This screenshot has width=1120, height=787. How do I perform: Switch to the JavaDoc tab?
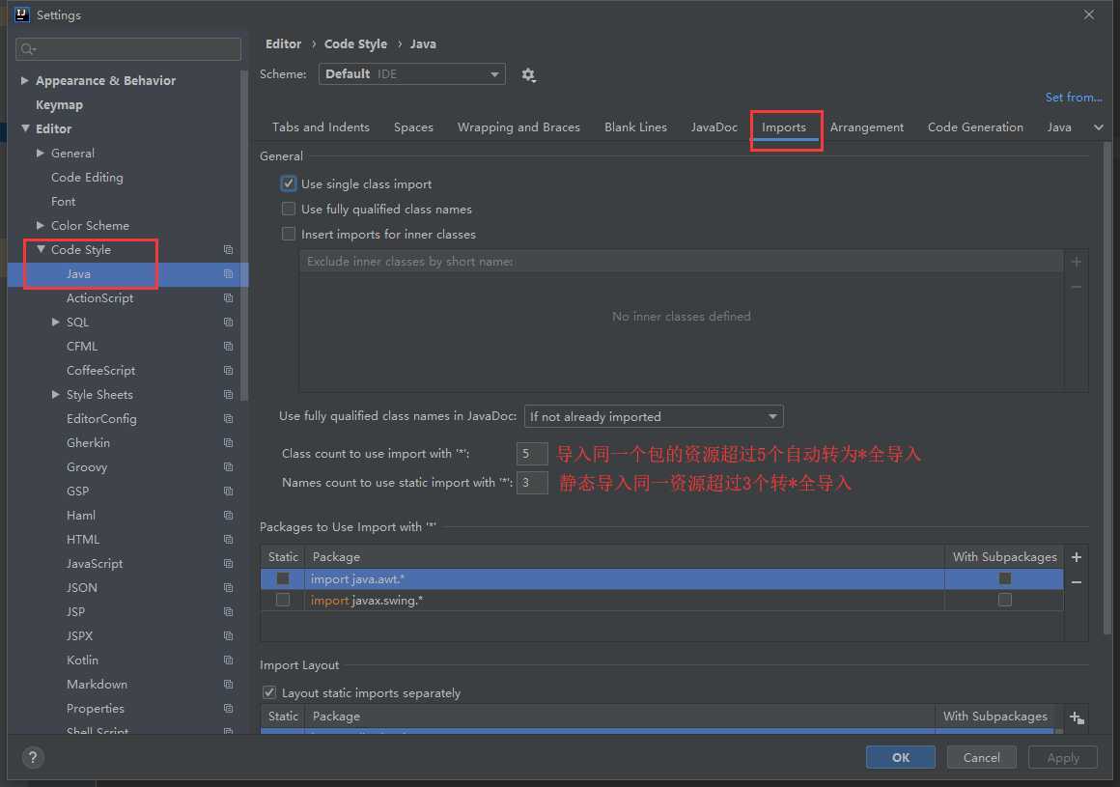[714, 127]
